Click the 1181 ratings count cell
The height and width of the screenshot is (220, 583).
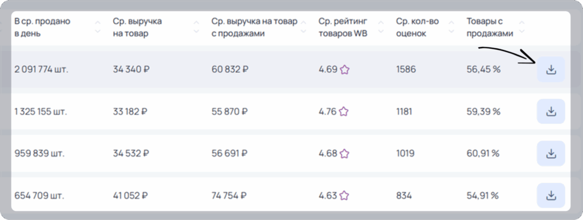pos(404,111)
